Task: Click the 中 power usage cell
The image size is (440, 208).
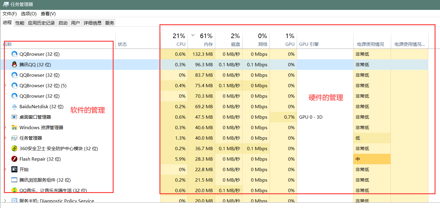Action: (372, 159)
